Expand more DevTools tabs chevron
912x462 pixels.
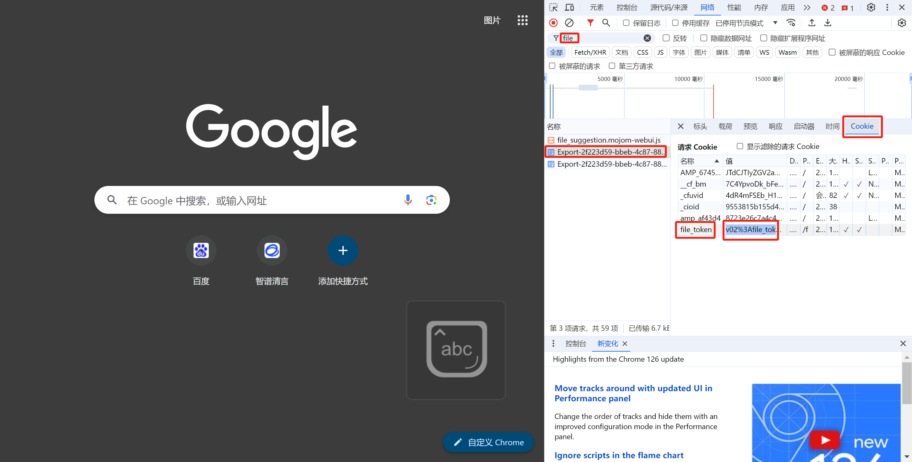click(807, 7)
